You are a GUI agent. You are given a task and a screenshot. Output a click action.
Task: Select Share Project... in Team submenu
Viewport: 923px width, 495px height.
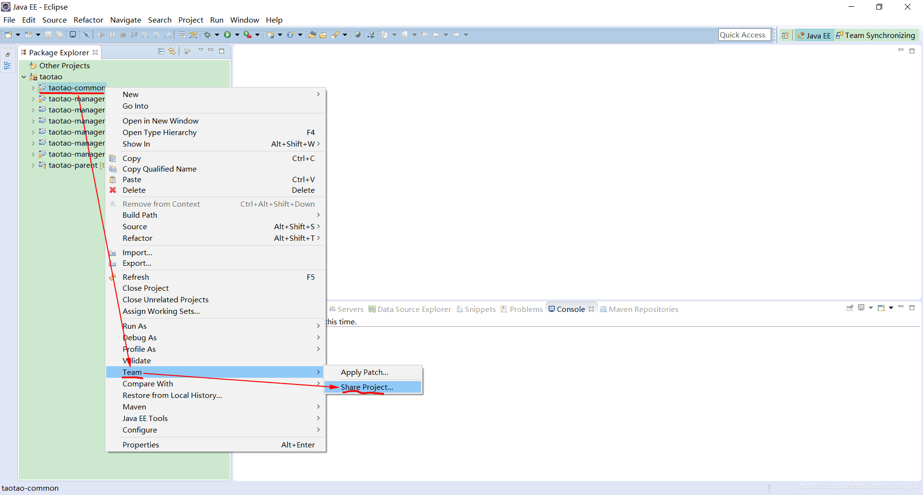[373, 387]
